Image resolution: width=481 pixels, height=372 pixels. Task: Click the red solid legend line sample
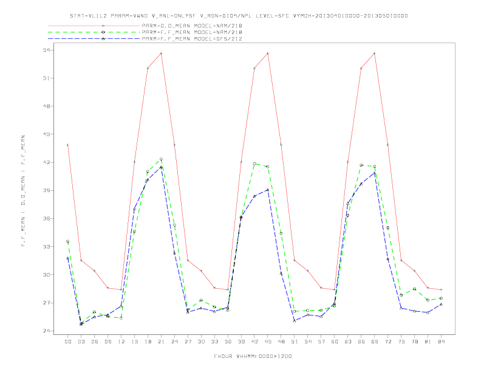coord(94,26)
